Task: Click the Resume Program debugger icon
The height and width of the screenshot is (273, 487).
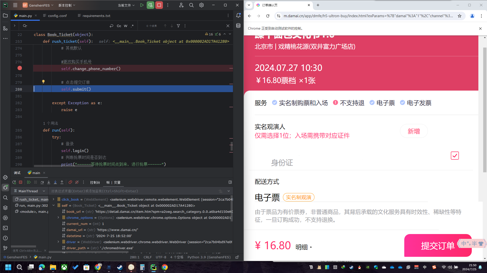Action: (29, 182)
